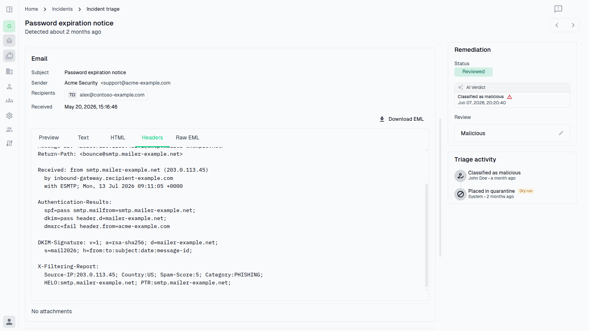Click the No attachments text
This screenshot has height=331, width=589.
(52, 311)
